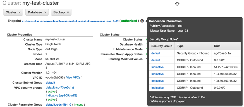
Task: Click the cluster endpoint URL link
Action: click(70, 21)
